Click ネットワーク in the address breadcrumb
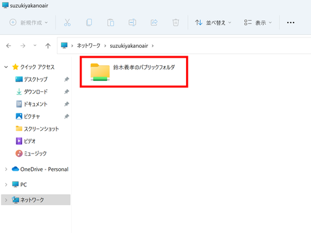311x233 pixels. pyautogui.click(x=89, y=46)
